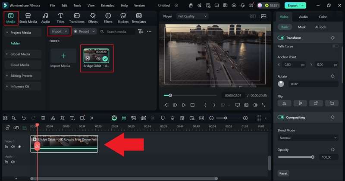Image resolution: width=345 pixels, height=181 pixels.
Task: Adjust the Opacity slider
Action: pyautogui.click(x=296, y=157)
